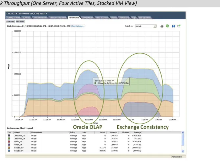Sort legend by Average column header
The width and height of the screenshot is (220, 161).
point(136,133)
